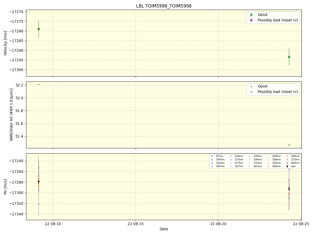Click the SNR[Order 60] y-axis label
This screenshot has height=235, width=313.
point(11,115)
